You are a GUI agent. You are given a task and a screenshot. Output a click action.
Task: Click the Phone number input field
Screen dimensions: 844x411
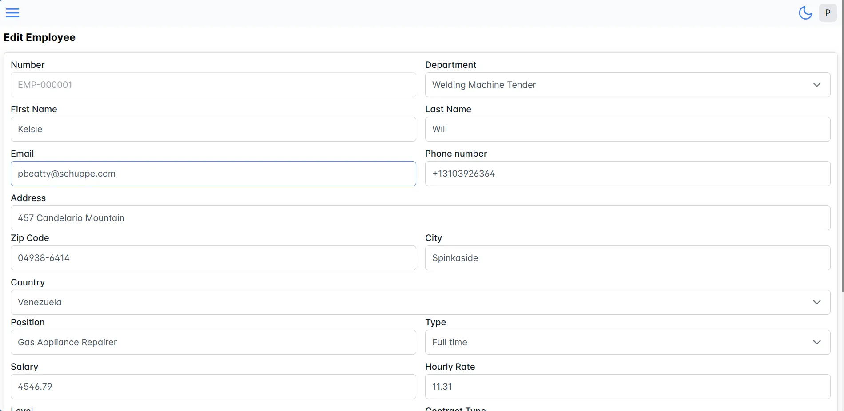[x=627, y=174]
